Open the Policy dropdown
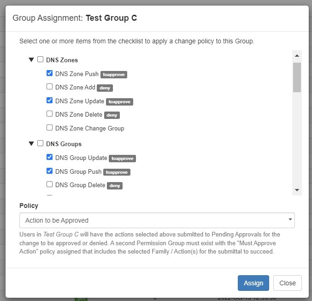The image size is (312, 301). click(157, 220)
